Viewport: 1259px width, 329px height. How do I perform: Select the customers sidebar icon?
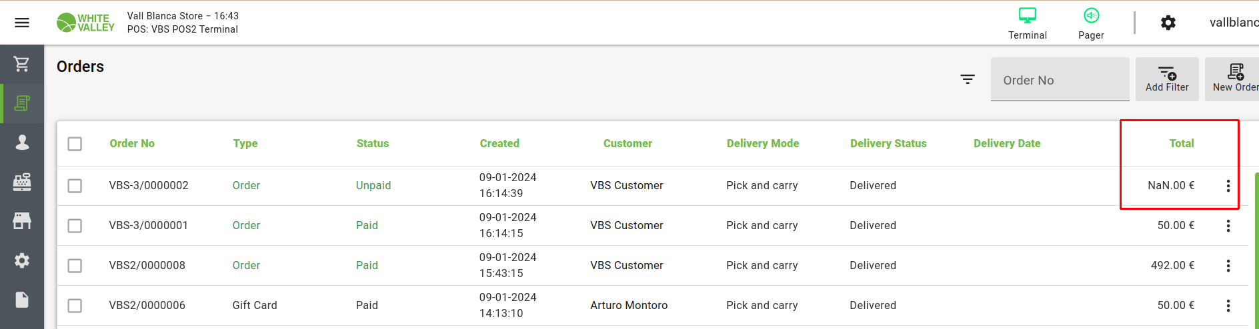tap(22, 143)
